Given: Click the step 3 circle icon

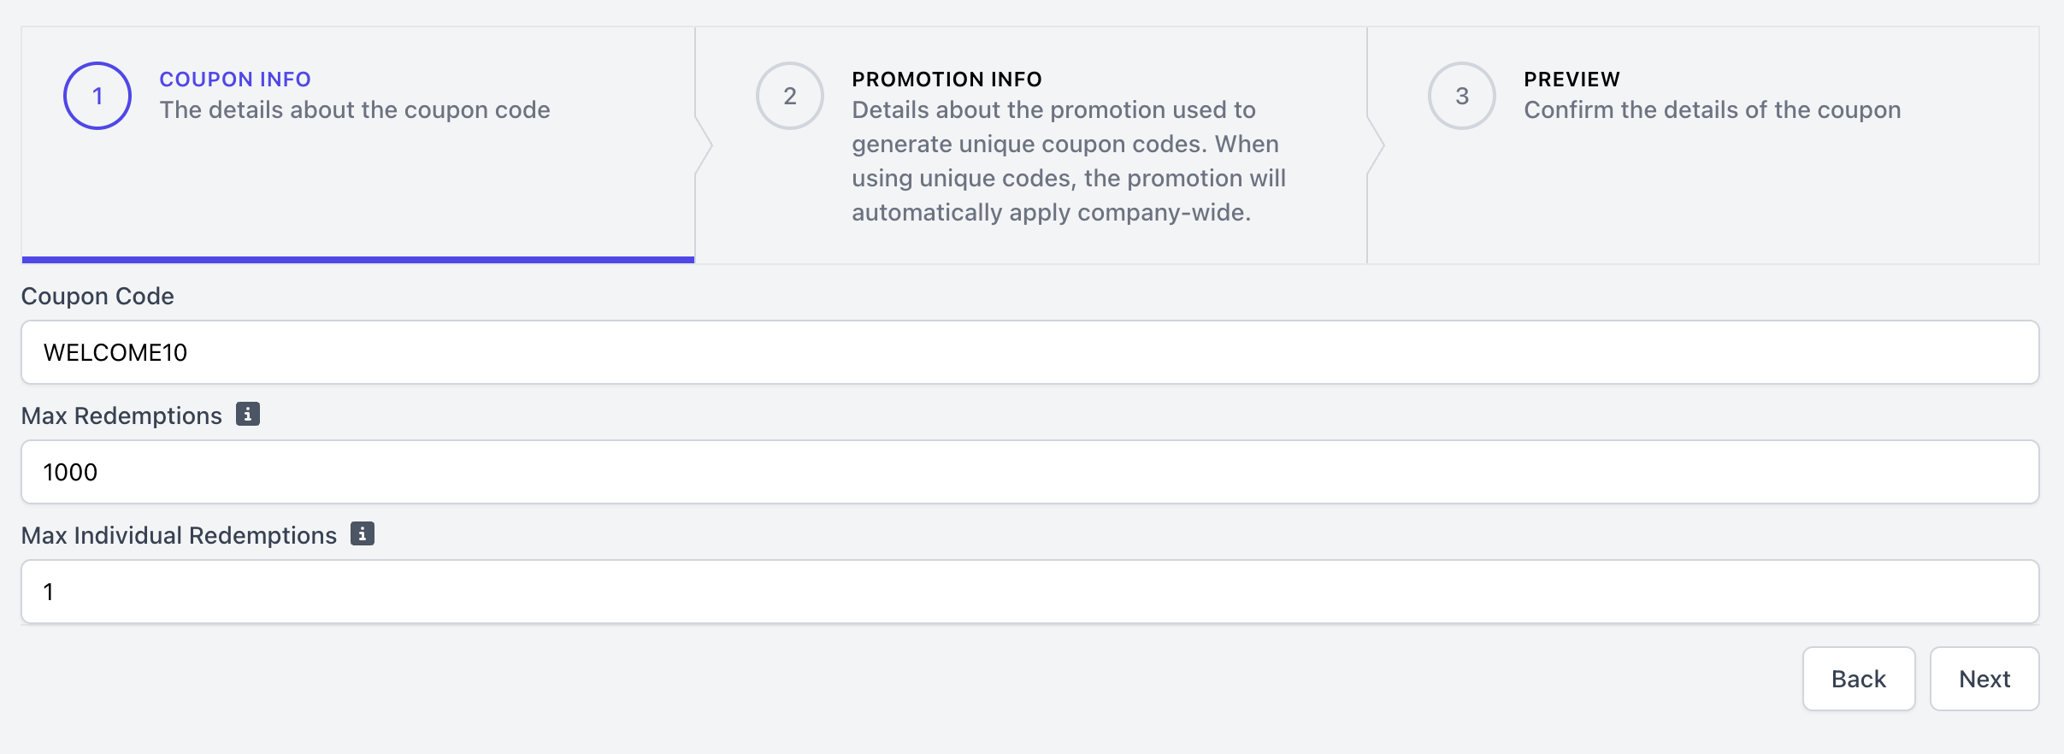Looking at the screenshot, I should coord(1461,96).
